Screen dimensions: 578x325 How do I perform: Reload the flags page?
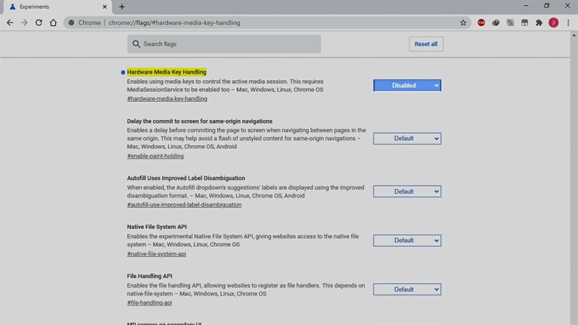click(39, 23)
